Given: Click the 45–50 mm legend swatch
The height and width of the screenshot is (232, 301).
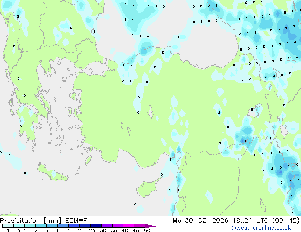Looking at the screenshot, I should click(x=140, y=226).
